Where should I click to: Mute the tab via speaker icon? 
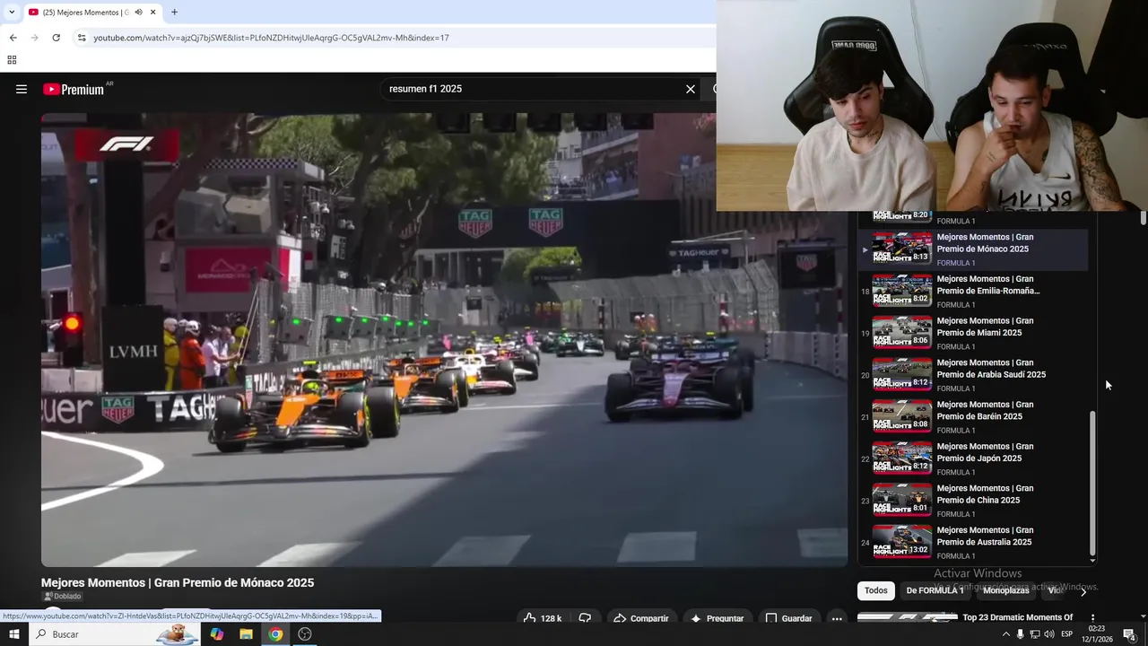(x=138, y=12)
